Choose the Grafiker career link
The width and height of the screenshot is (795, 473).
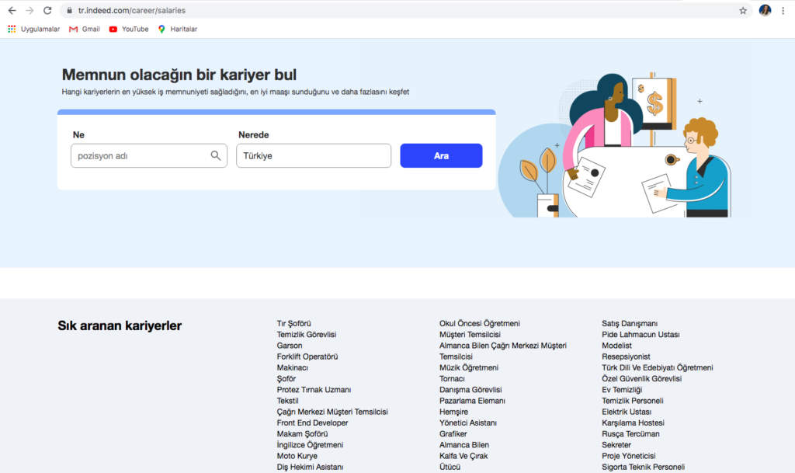pos(453,434)
